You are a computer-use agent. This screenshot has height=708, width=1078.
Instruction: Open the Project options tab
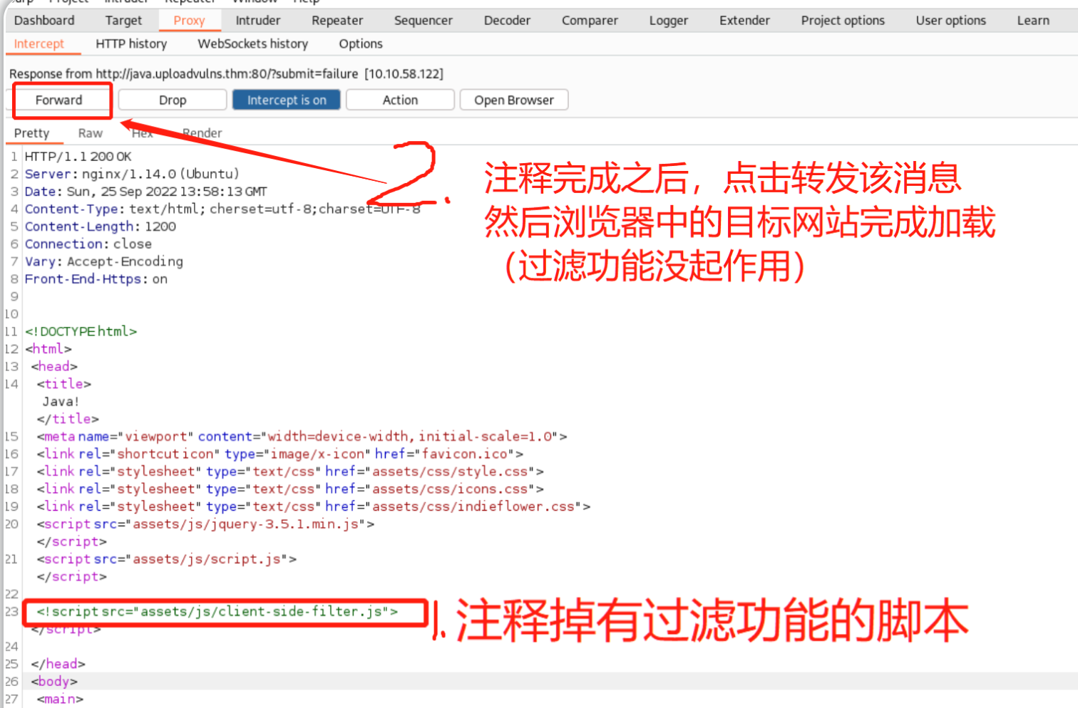(843, 21)
